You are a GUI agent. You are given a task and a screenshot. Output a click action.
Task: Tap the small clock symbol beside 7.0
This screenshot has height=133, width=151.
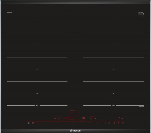click(64, 119)
